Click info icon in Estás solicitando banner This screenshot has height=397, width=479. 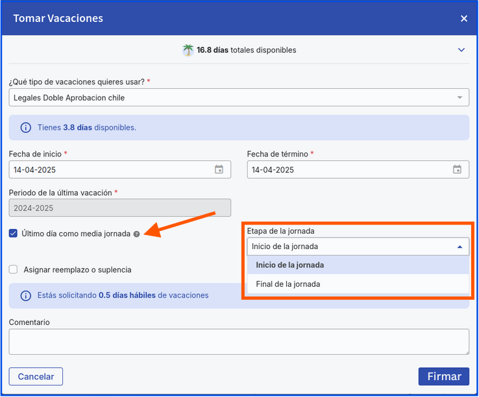point(26,296)
